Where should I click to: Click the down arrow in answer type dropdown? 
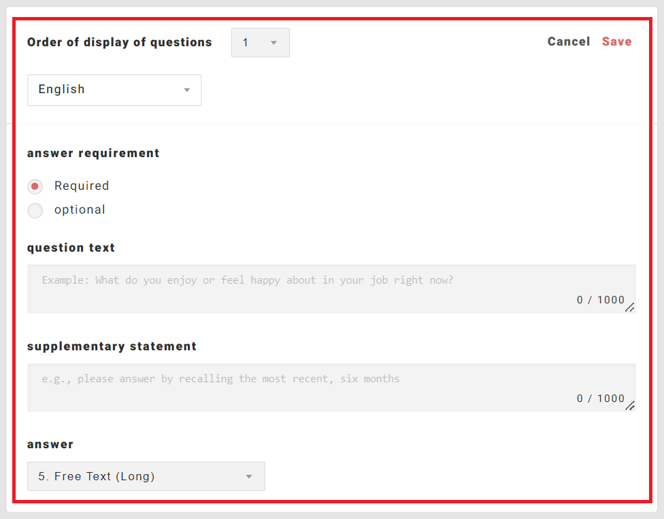249,477
